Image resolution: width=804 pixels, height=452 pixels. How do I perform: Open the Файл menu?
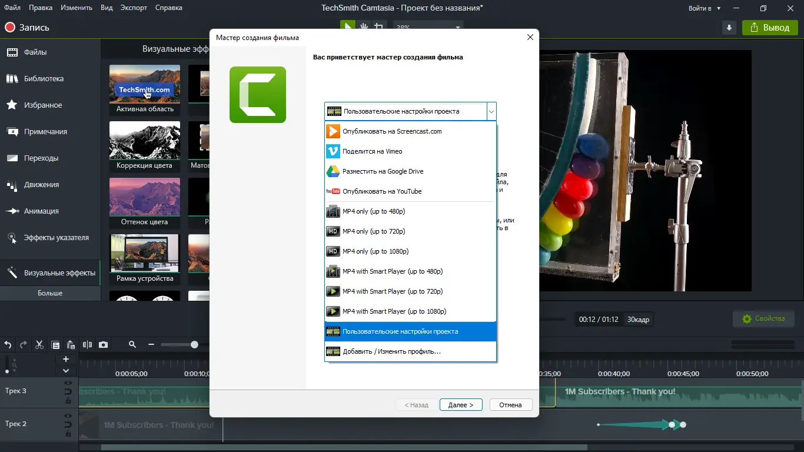pos(12,8)
